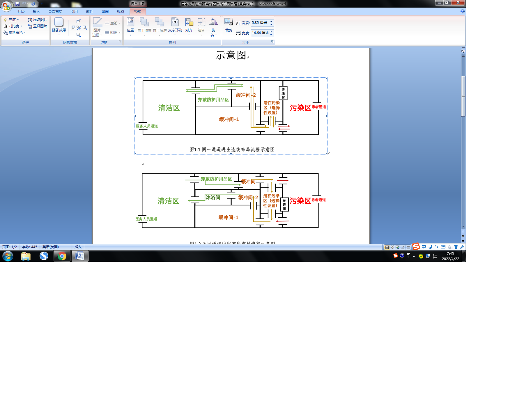Click 压缩图片 compress pictures

37,20
